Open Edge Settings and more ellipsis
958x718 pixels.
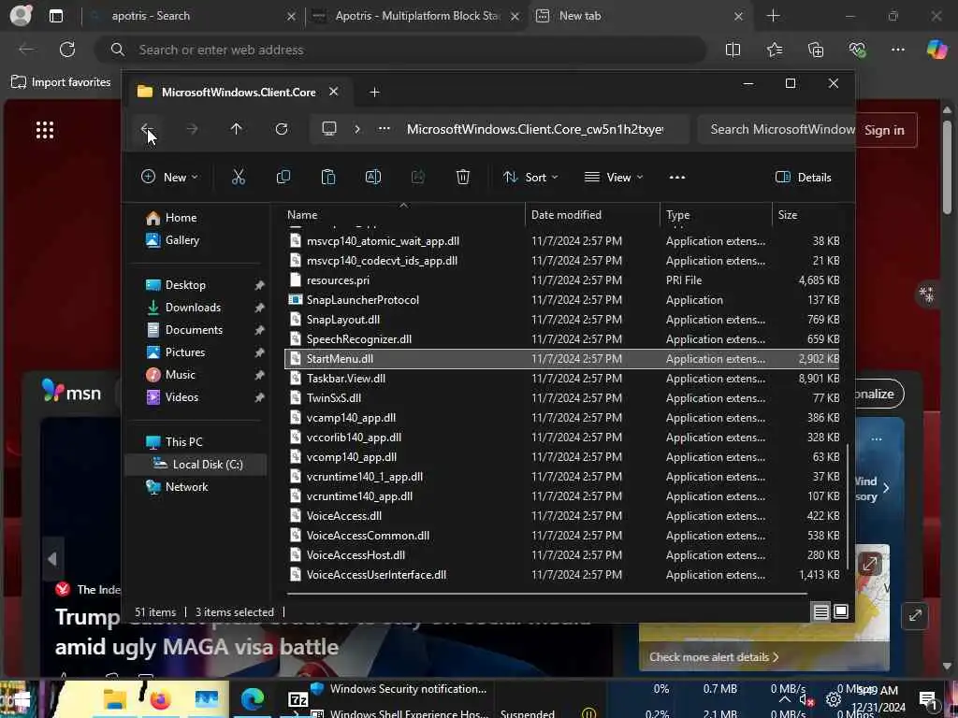[x=897, y=50]
